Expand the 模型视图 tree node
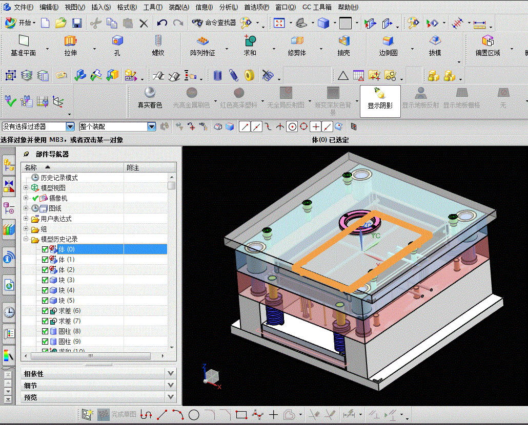The height and width of the screenshot is (425, 528). pyautogui.click(x=26, y=188)
